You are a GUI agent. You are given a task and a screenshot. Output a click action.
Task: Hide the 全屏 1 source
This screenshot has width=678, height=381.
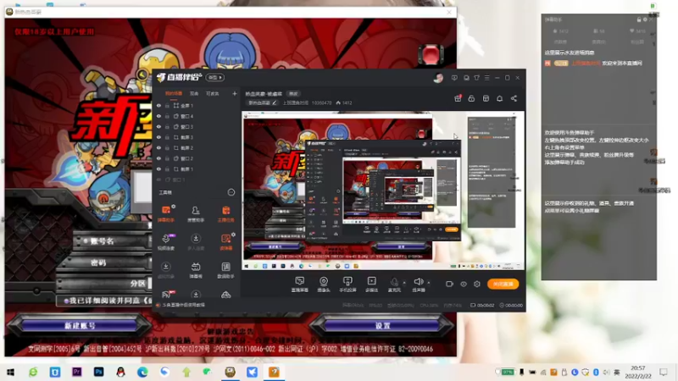tap(158, 105)
